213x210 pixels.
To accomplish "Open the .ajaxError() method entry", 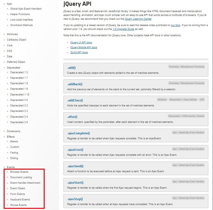I will point(75,150).
